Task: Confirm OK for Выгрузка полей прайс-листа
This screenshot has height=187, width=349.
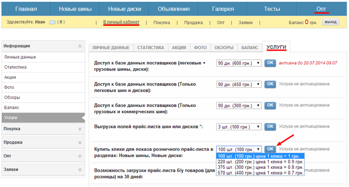Action: tap(270, 126)
